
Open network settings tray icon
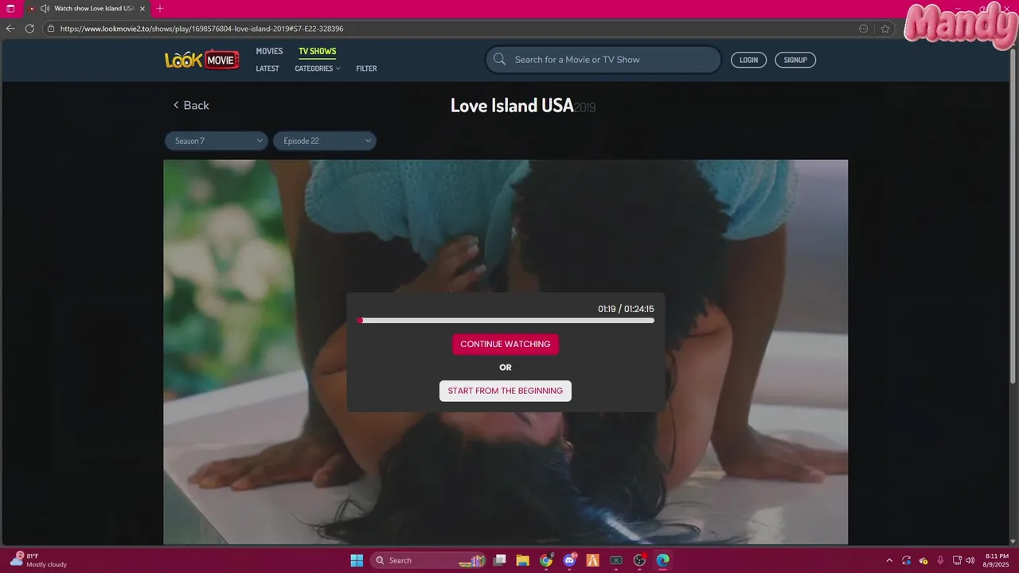coord(958,560)
